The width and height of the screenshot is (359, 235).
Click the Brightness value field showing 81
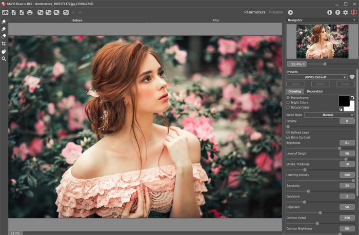click(x=347, y=143)
